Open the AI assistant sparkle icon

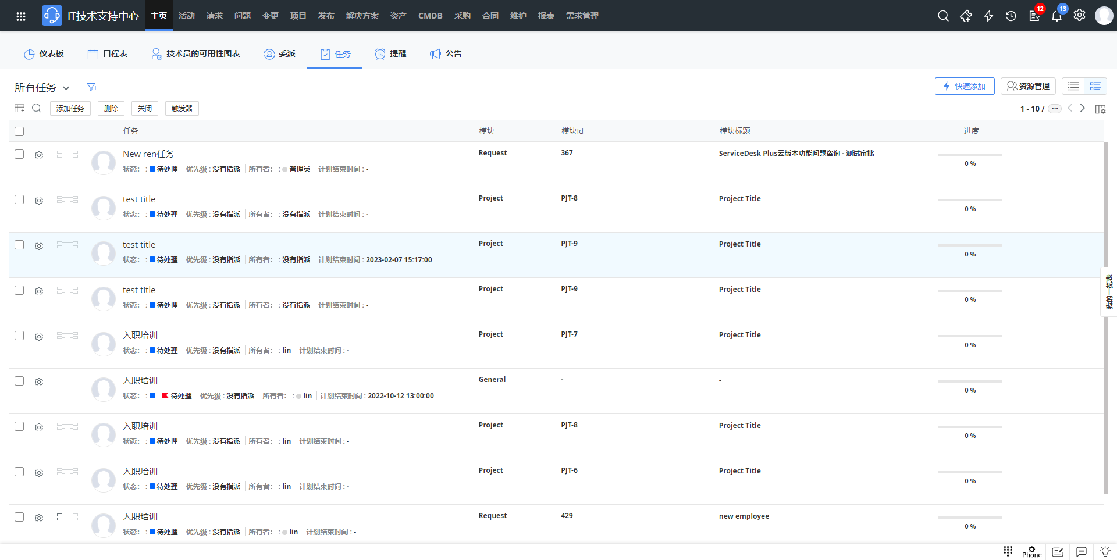(x=966, y=16)
